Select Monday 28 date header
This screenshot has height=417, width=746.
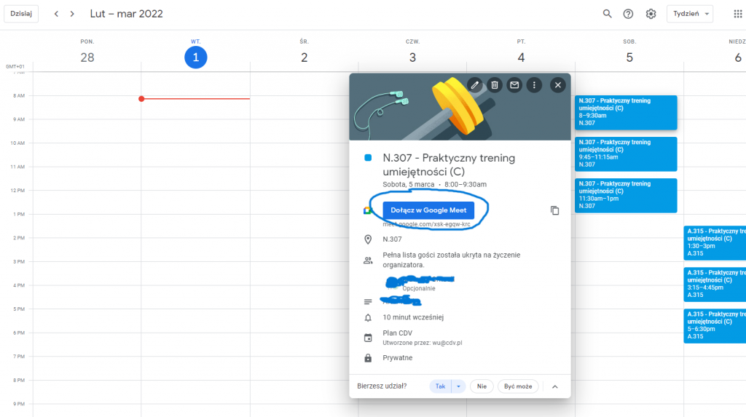87,57
